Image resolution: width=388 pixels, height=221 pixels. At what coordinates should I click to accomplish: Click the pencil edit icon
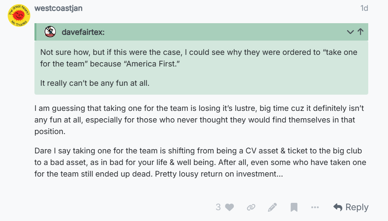pos(272,207)
